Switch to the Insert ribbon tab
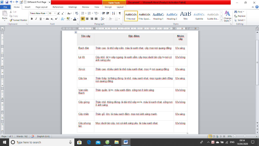 point(28,7)
